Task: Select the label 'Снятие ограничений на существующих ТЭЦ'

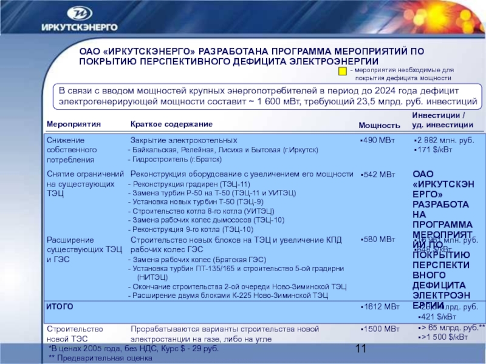Action: click(85, 184)
